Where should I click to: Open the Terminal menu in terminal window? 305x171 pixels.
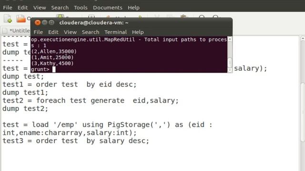[115, 32]
